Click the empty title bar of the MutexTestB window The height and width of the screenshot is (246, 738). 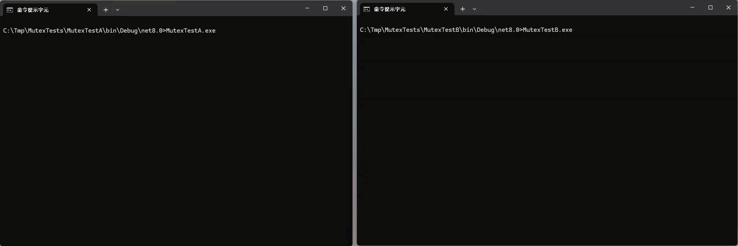click(x=582, y=8)
